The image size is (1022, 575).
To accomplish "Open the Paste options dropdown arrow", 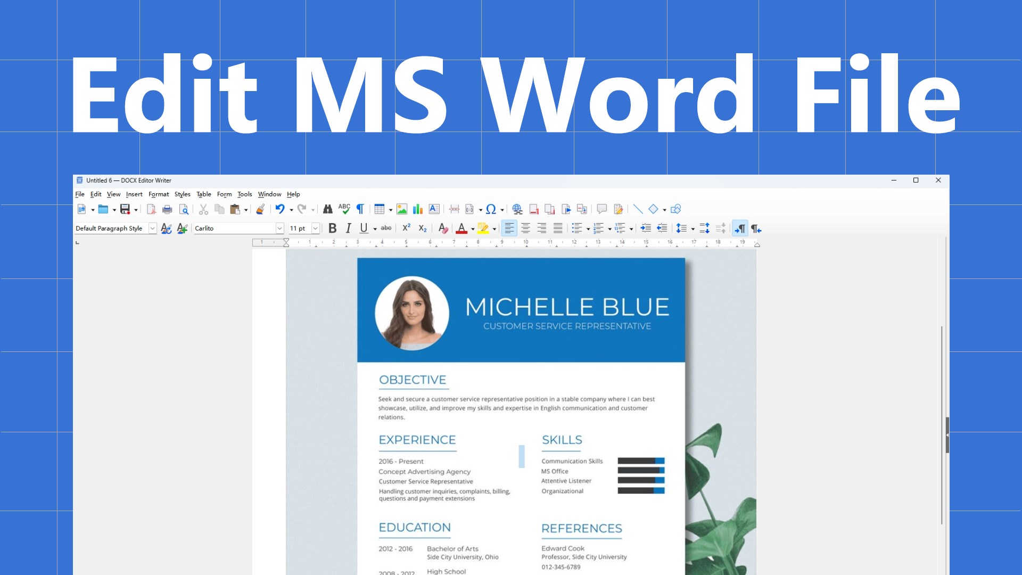I will click(246, 210).
